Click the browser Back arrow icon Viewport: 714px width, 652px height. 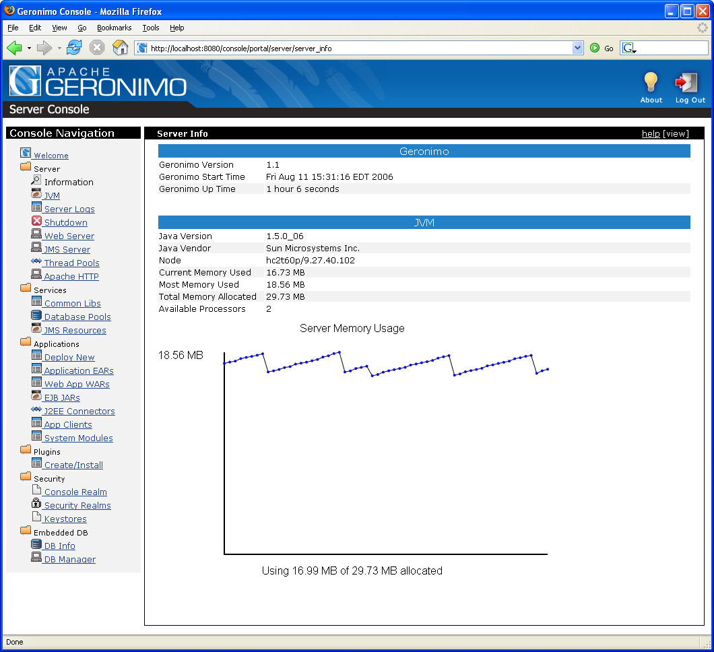coord(15,48)
